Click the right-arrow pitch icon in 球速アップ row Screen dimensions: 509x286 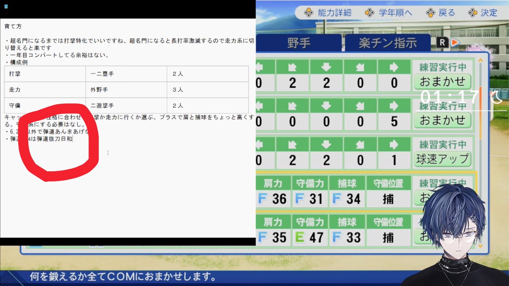coord(394,144)
